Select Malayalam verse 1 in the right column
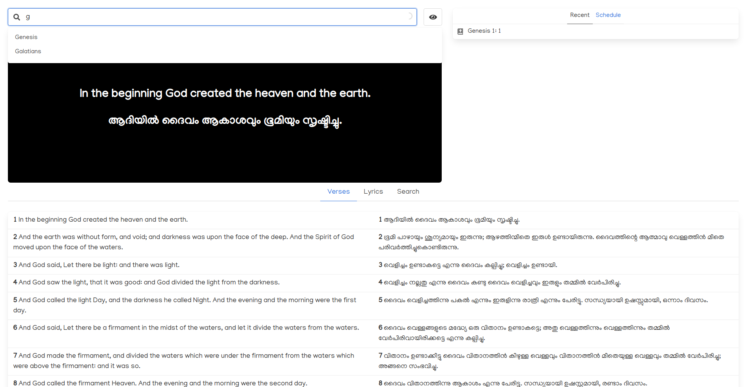This screenshot has width=745, height=387. tap(556, 220)
